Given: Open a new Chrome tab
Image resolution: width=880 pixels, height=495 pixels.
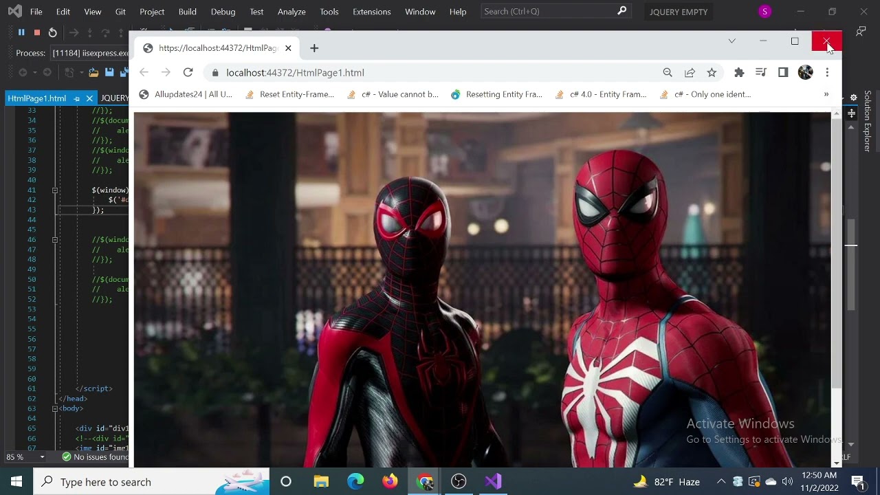Looking at the screenshot, I should [314, 48].
